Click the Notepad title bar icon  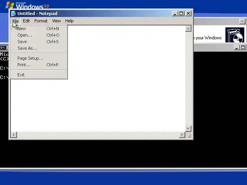[14, 13]
